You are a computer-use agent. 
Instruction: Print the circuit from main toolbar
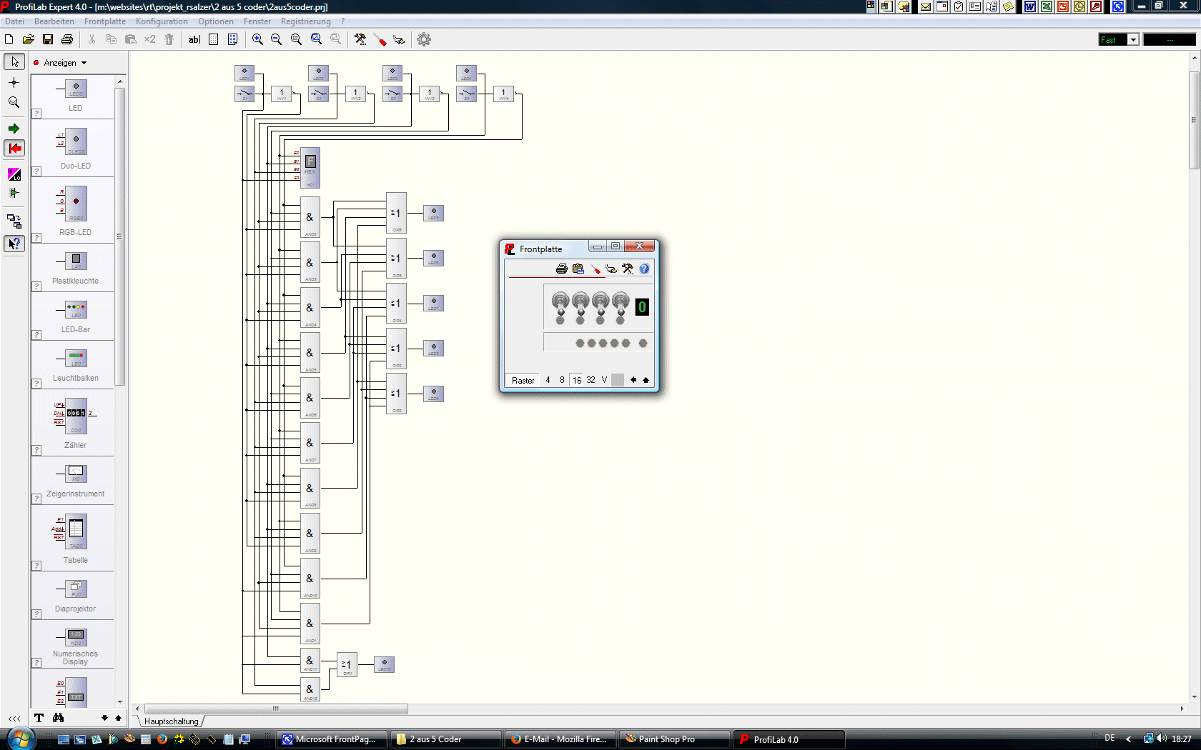pyautogui.click(x=67, y=39)
